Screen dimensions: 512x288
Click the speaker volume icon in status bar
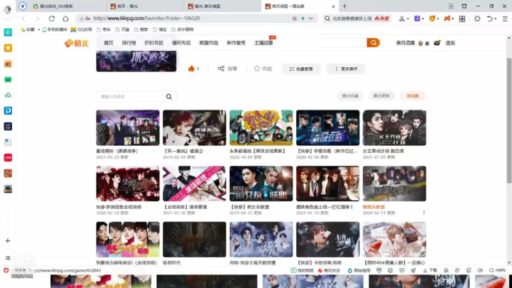(x=480, y=270)
